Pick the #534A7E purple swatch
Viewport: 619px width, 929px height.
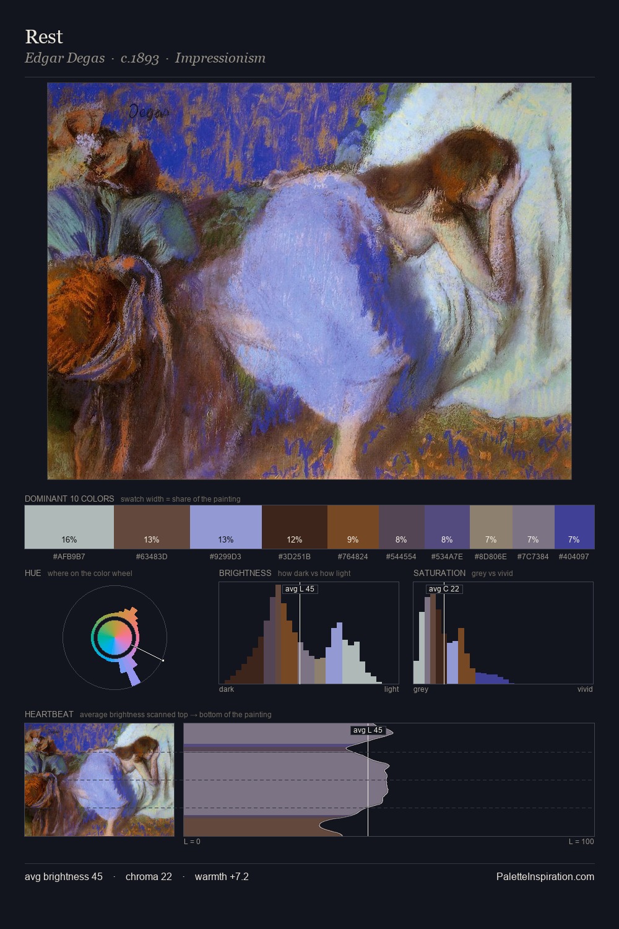[x=447, y=527]
